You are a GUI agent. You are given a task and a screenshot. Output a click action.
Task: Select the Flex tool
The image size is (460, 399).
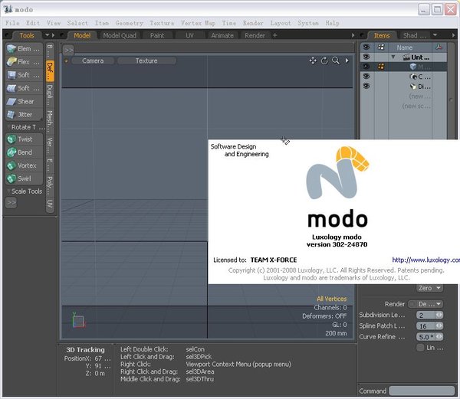(x=24, y=62)
